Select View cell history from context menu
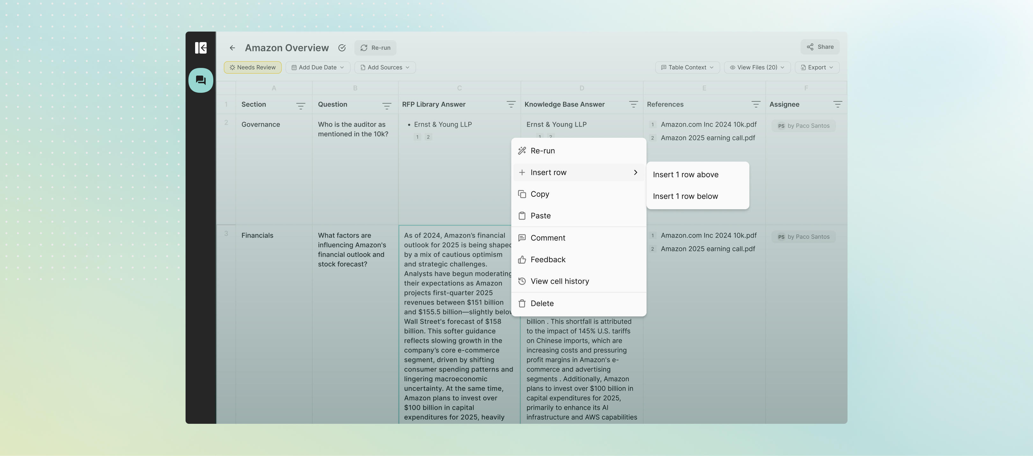 click(560, 281)
